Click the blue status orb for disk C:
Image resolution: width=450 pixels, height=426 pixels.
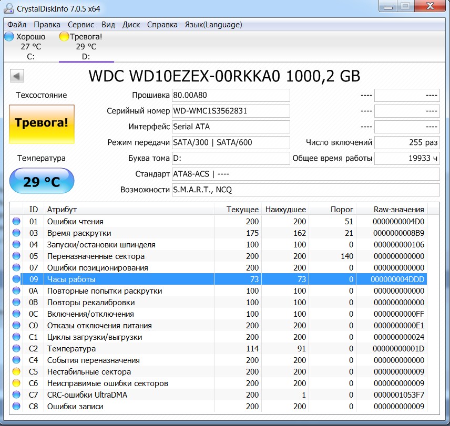[x=9, y=36]
